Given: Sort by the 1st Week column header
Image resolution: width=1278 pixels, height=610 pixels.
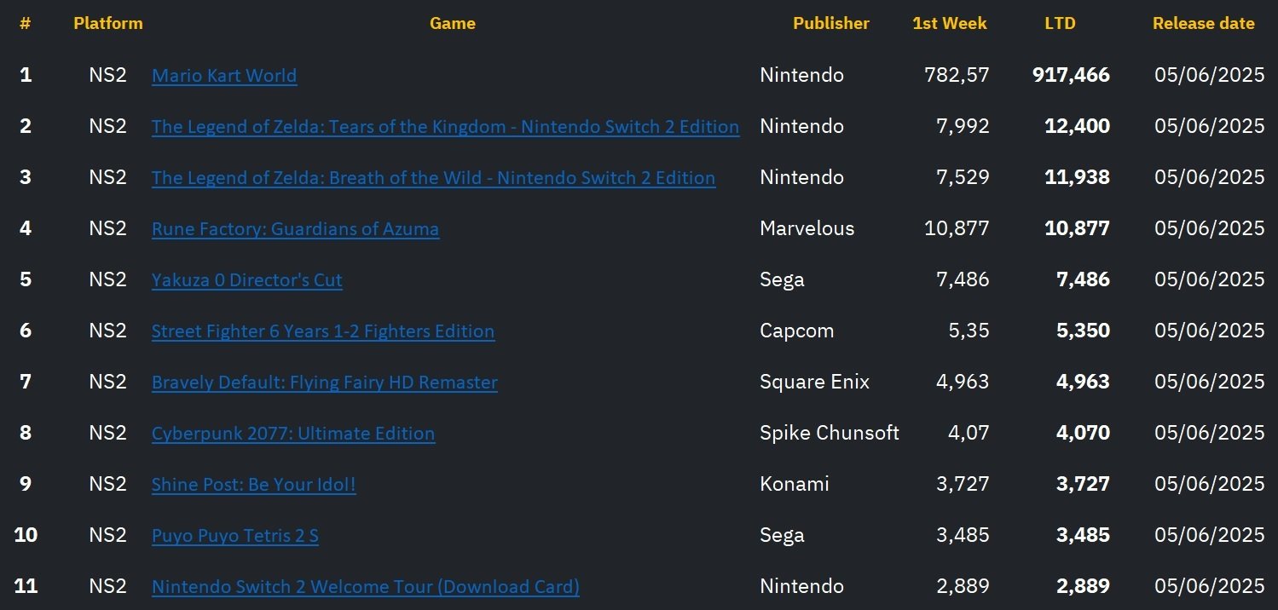Looking at the screenshot, I should pos(950,24).
